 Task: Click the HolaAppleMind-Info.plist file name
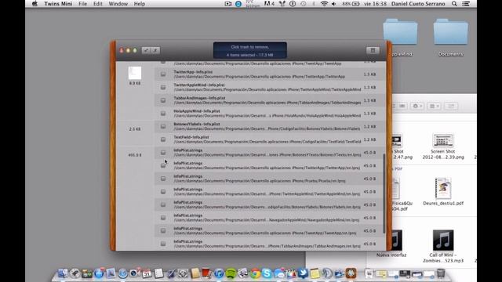click(x=197, y=111)
